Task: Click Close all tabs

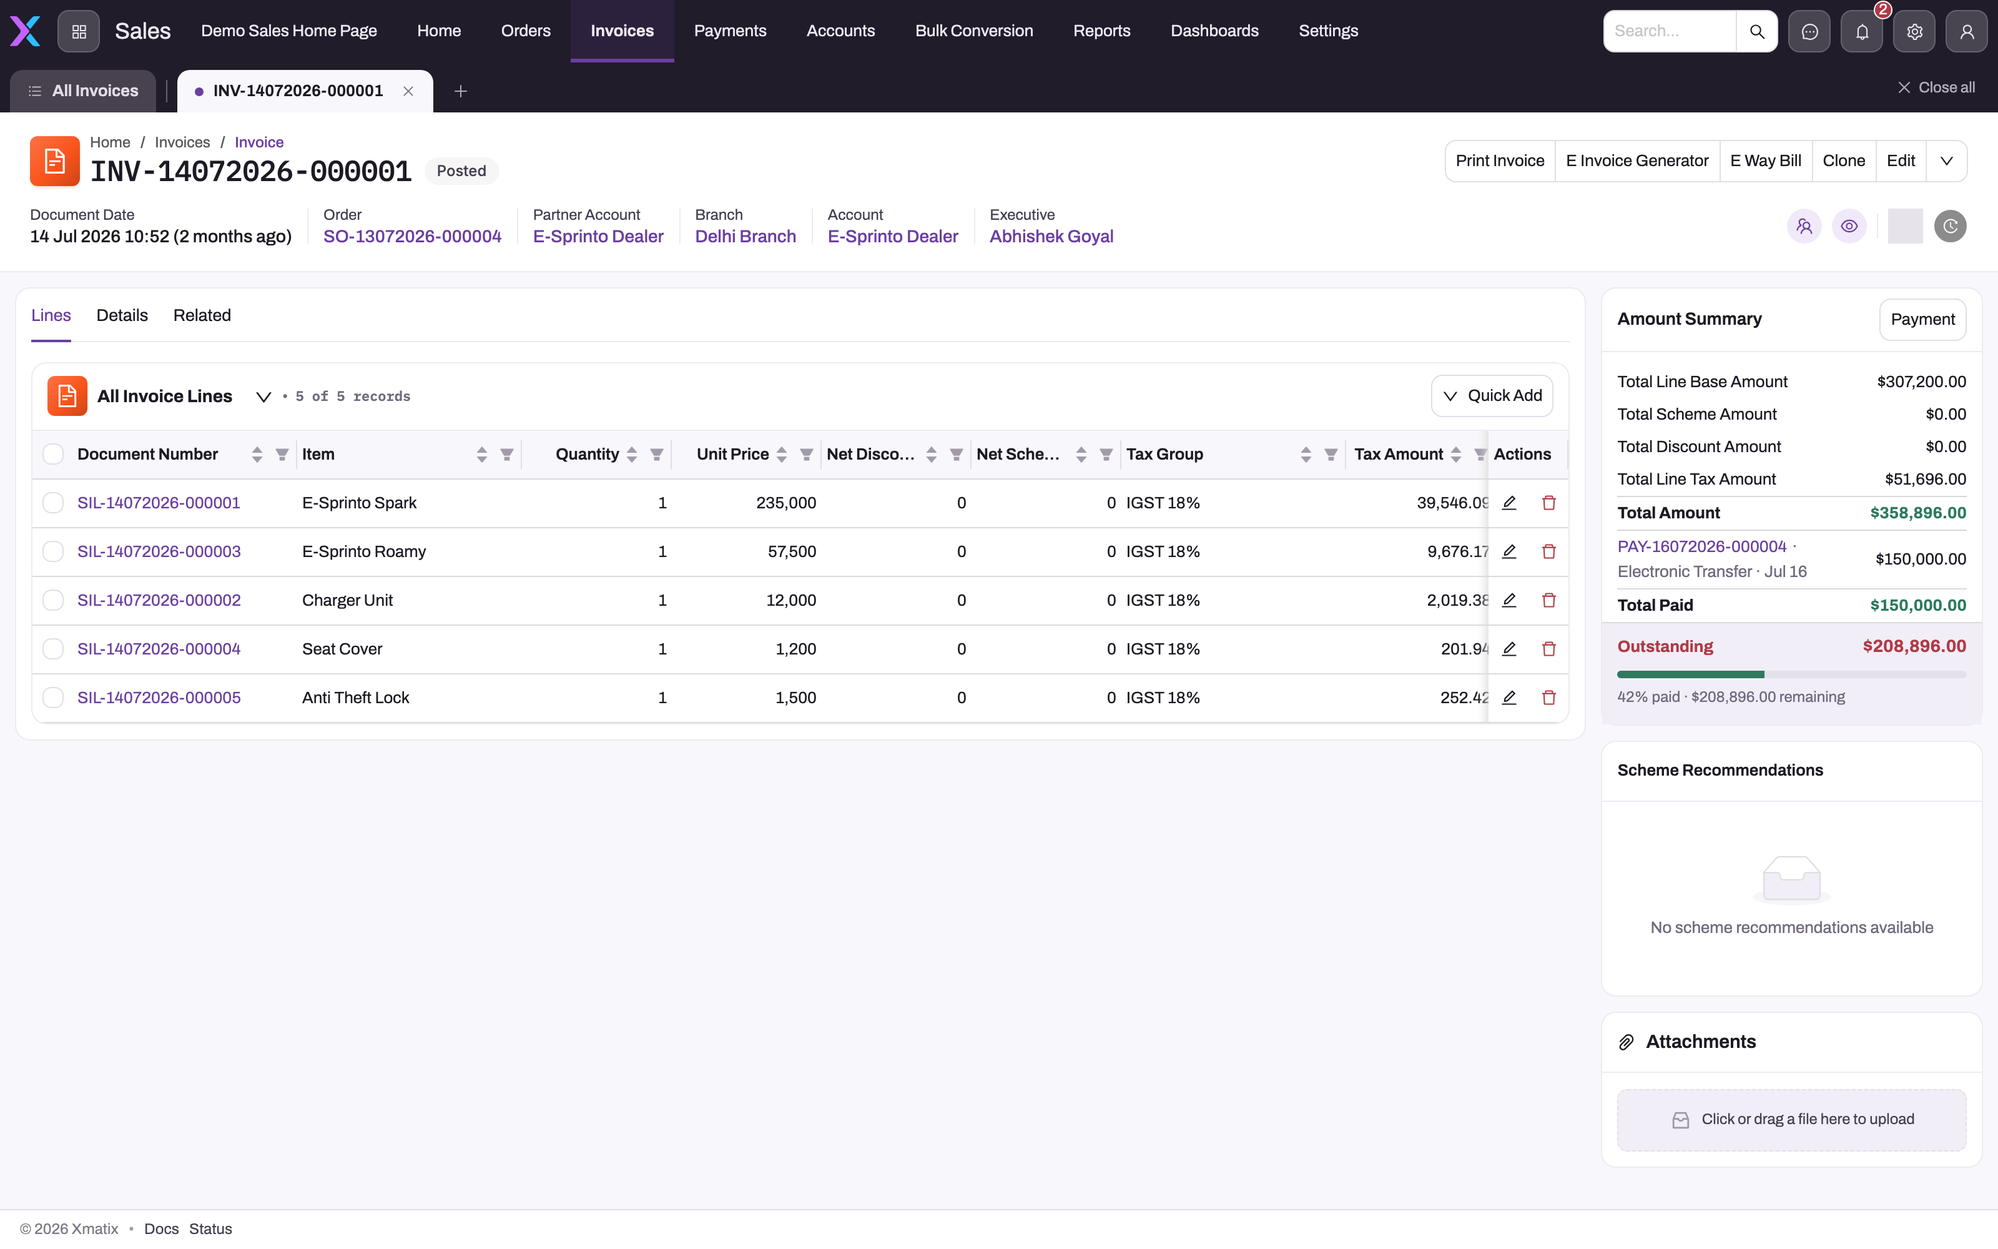Action: [x=1936, y=87]
